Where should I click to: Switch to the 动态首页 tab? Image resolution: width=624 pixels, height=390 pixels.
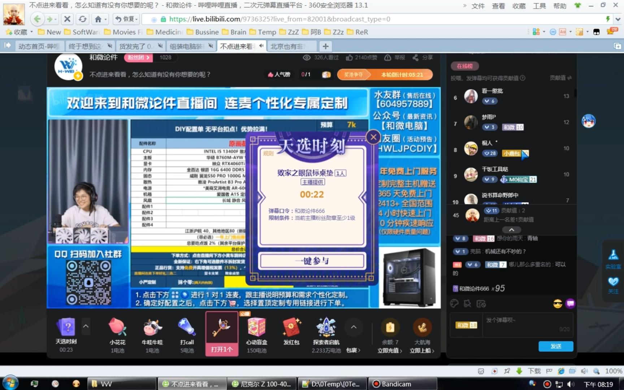point(39,46)
